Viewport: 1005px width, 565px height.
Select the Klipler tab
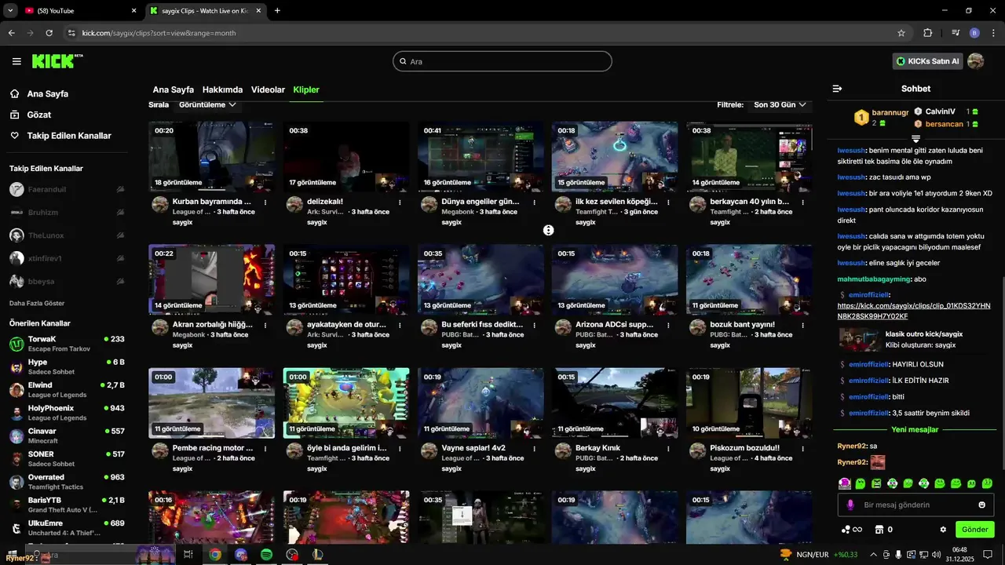point(306,89)
